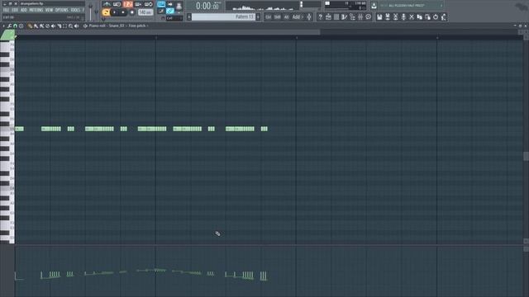The width and height of the screenshot is (529, 297).
Task: Open the Snare_03 channel selector
Action: [x=117, y=26]
